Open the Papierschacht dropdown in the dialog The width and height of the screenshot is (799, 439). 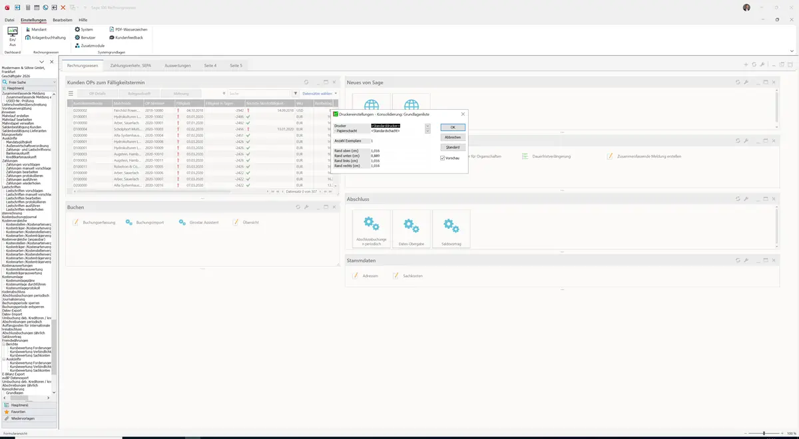click(428, 131)
